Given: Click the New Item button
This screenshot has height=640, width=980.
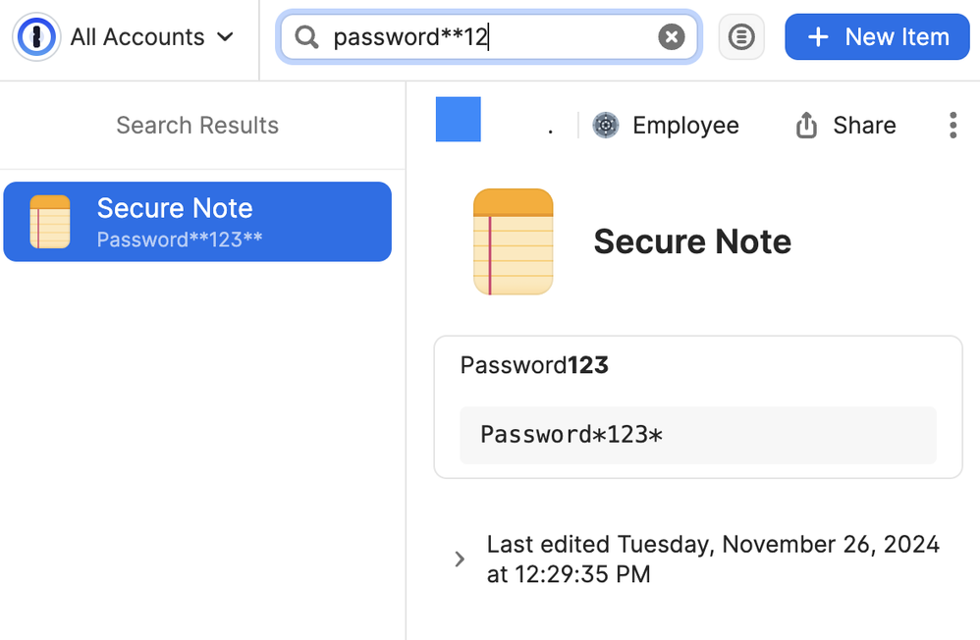Looking at the screenshot, I should coord(877,37).
